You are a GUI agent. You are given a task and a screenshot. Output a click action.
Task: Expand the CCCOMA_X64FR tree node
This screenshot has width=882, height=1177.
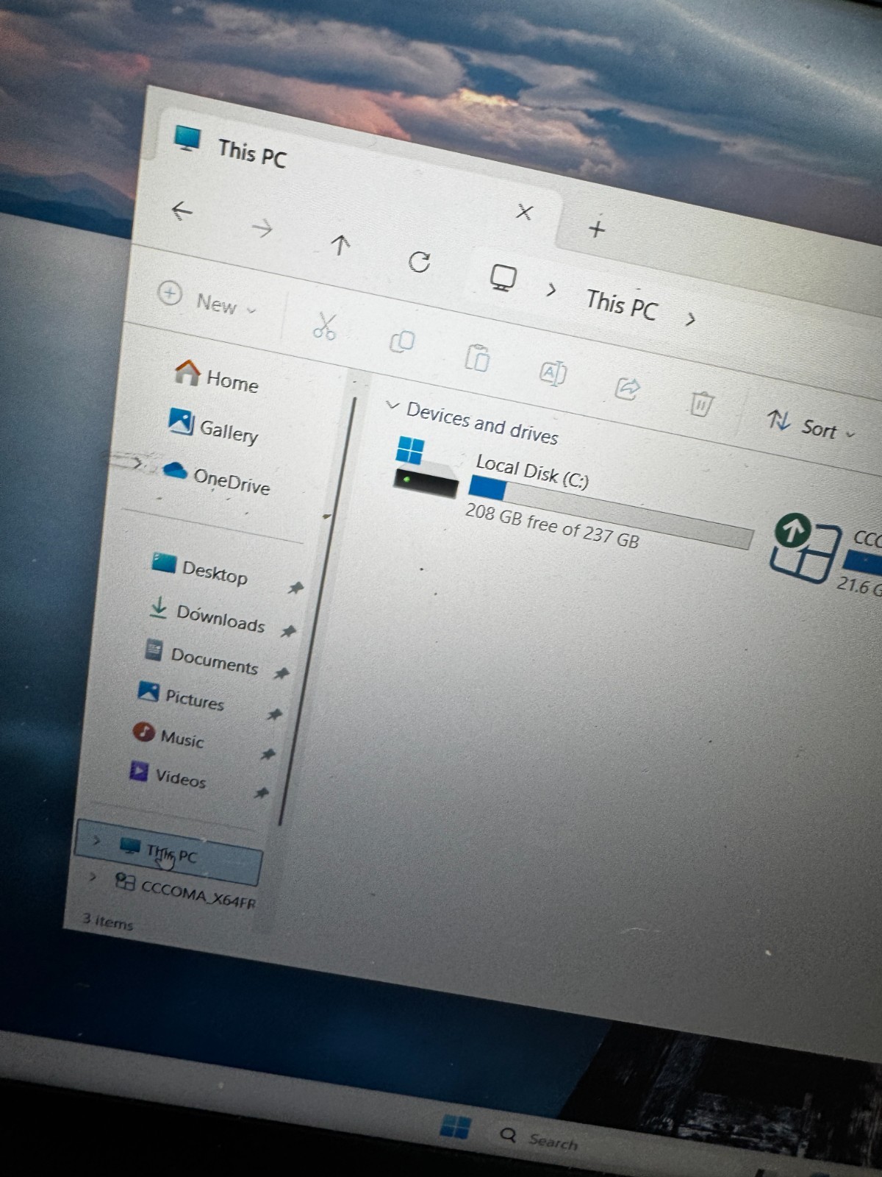[92, 877]
